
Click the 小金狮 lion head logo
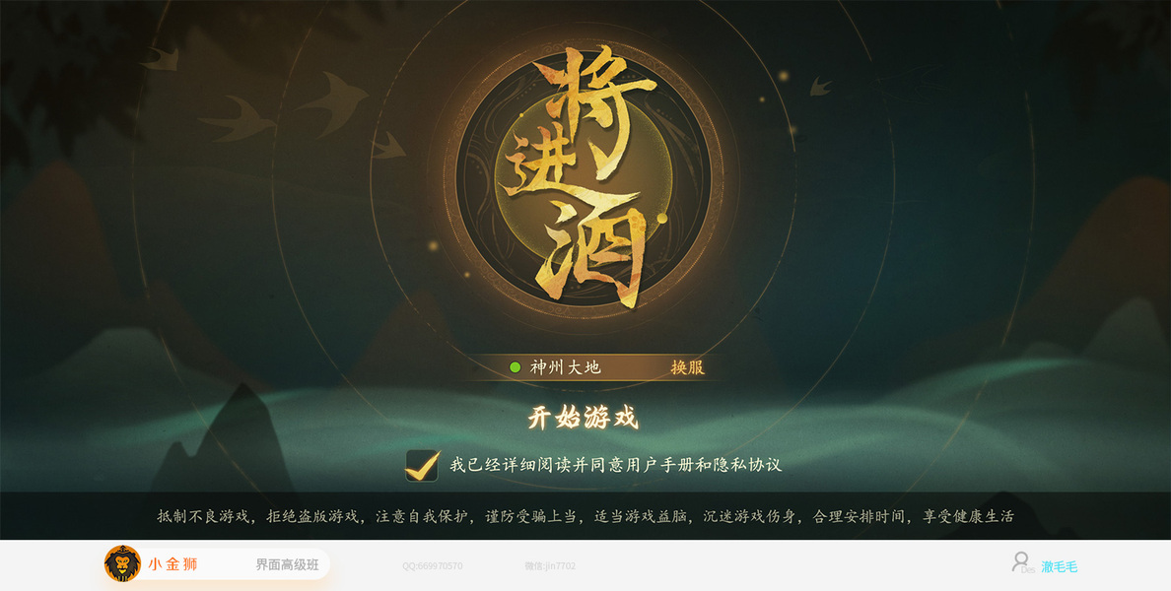(122, 563)
